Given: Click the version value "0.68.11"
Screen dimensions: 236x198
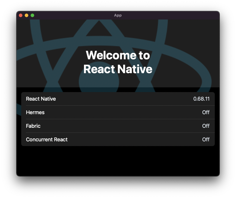Looking at the screenshot, I should 202,99.
